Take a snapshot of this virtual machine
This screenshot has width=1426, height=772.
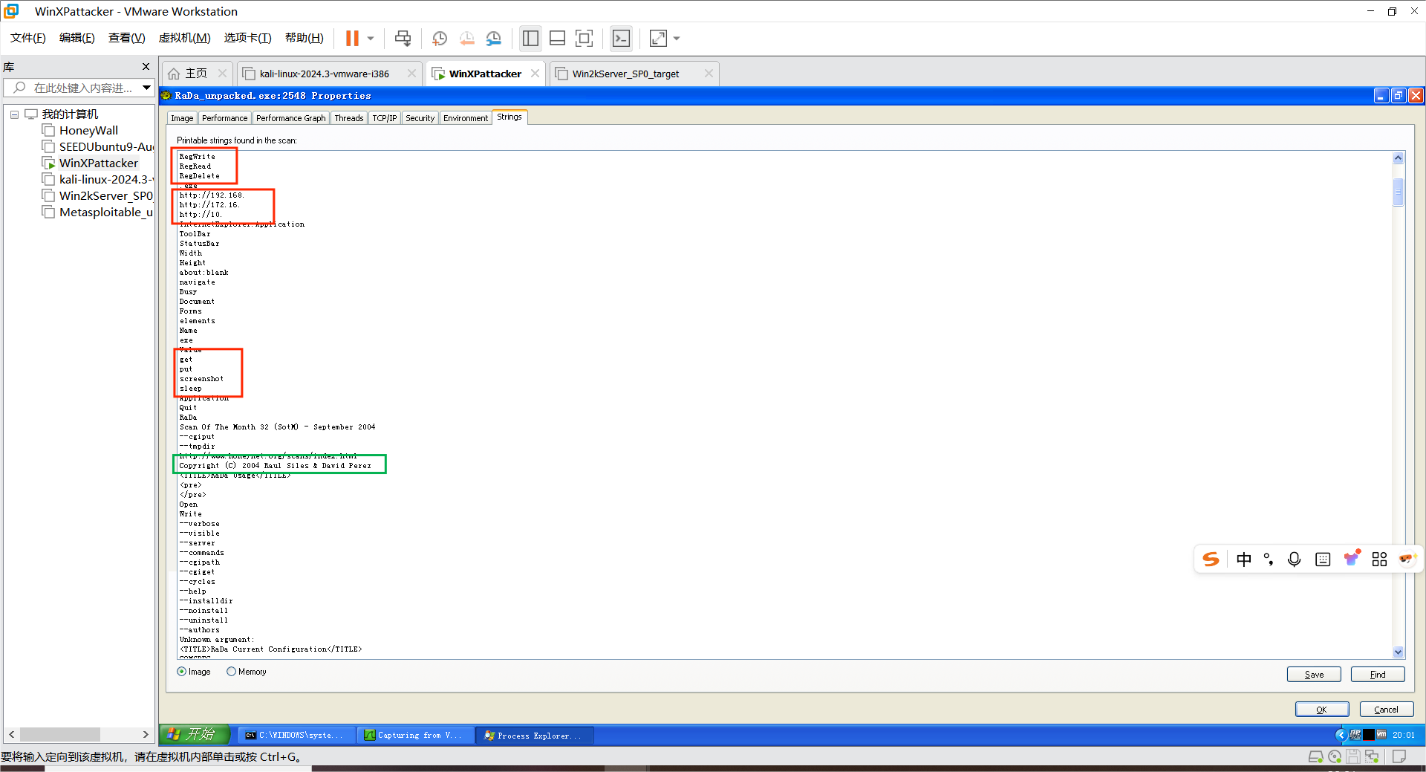(x=440, y=39)
